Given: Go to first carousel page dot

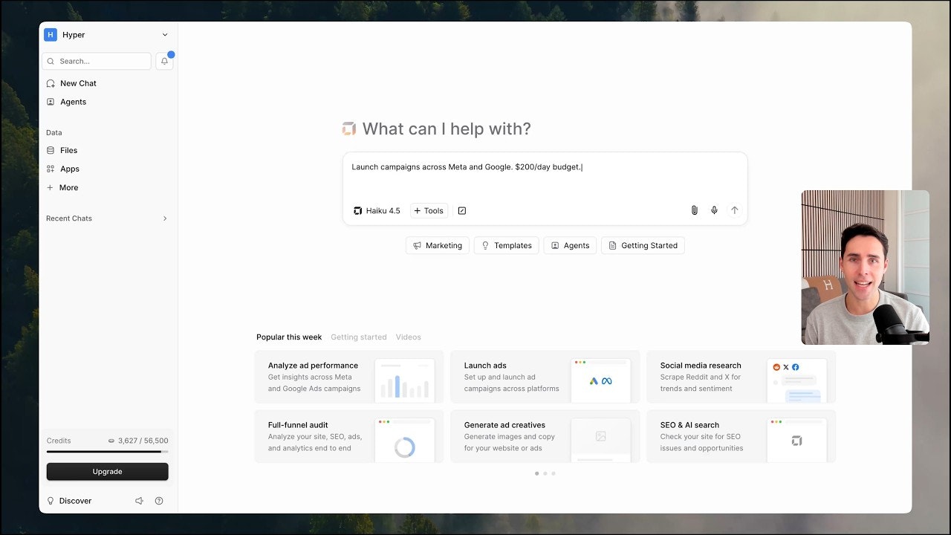Looking at the screenshot, I should click(537, 473).
